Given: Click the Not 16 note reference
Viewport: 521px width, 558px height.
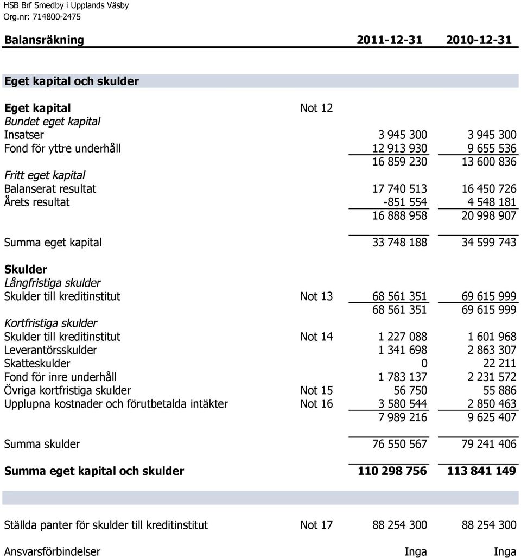Looking at the screenshot, I should pos(316,403).
